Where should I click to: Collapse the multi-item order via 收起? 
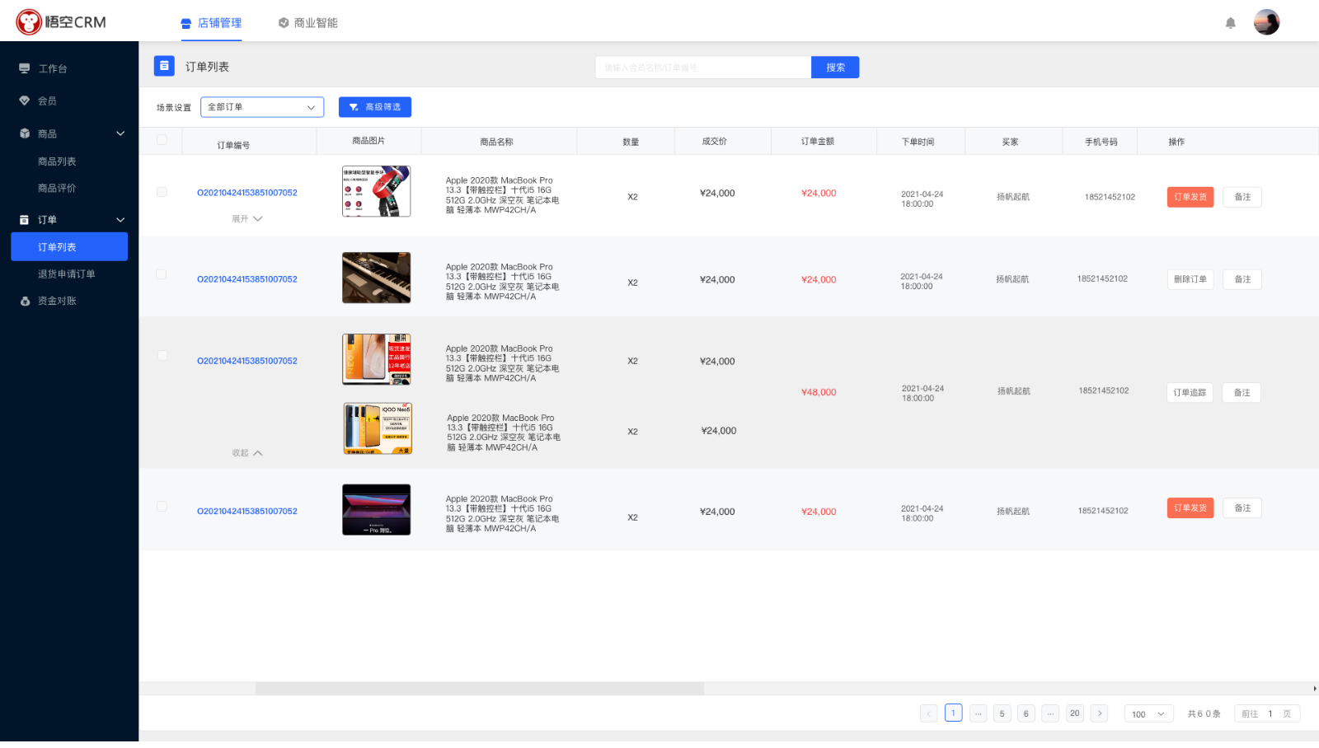point(246,453)
